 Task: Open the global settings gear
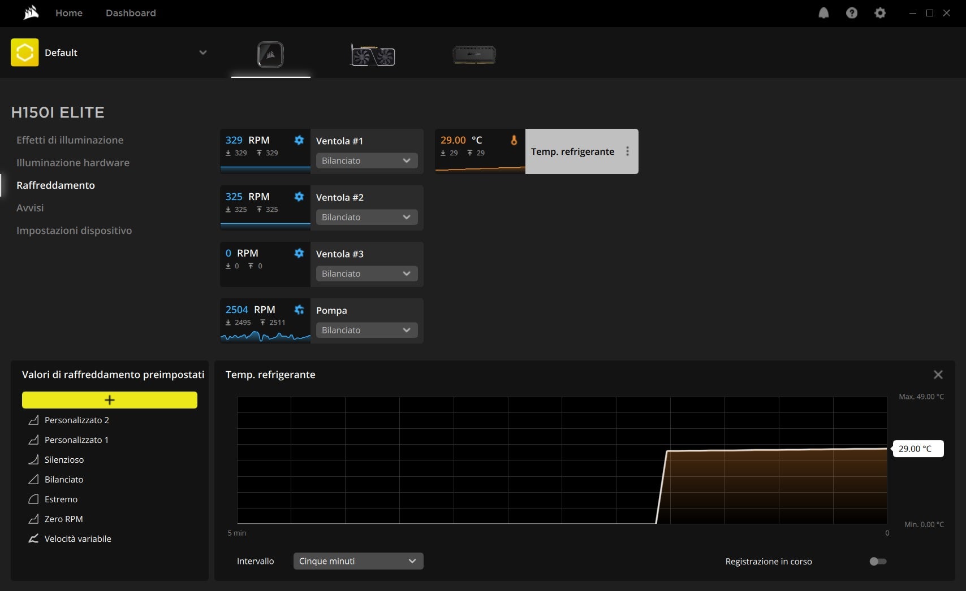[880, 13]
